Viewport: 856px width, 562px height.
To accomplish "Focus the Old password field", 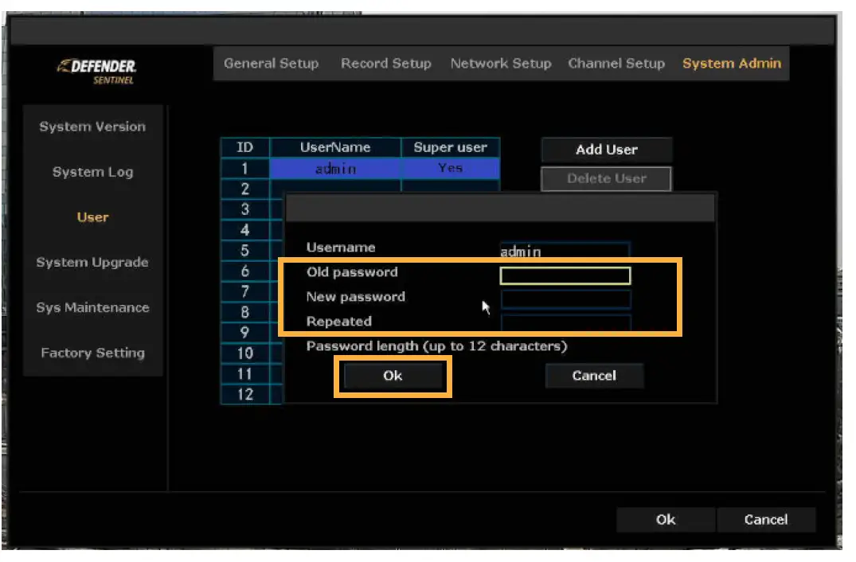I will [x=565, y=275].
